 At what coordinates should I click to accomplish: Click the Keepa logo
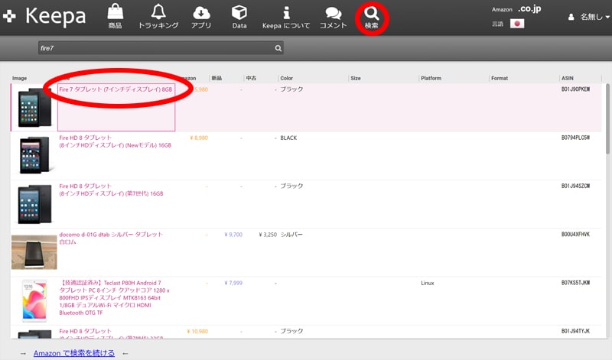tap(44, 16)
